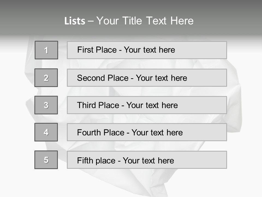Select the 'Second Place - Your text here' text
262x197 pixels.
click(x=132, y=78)
